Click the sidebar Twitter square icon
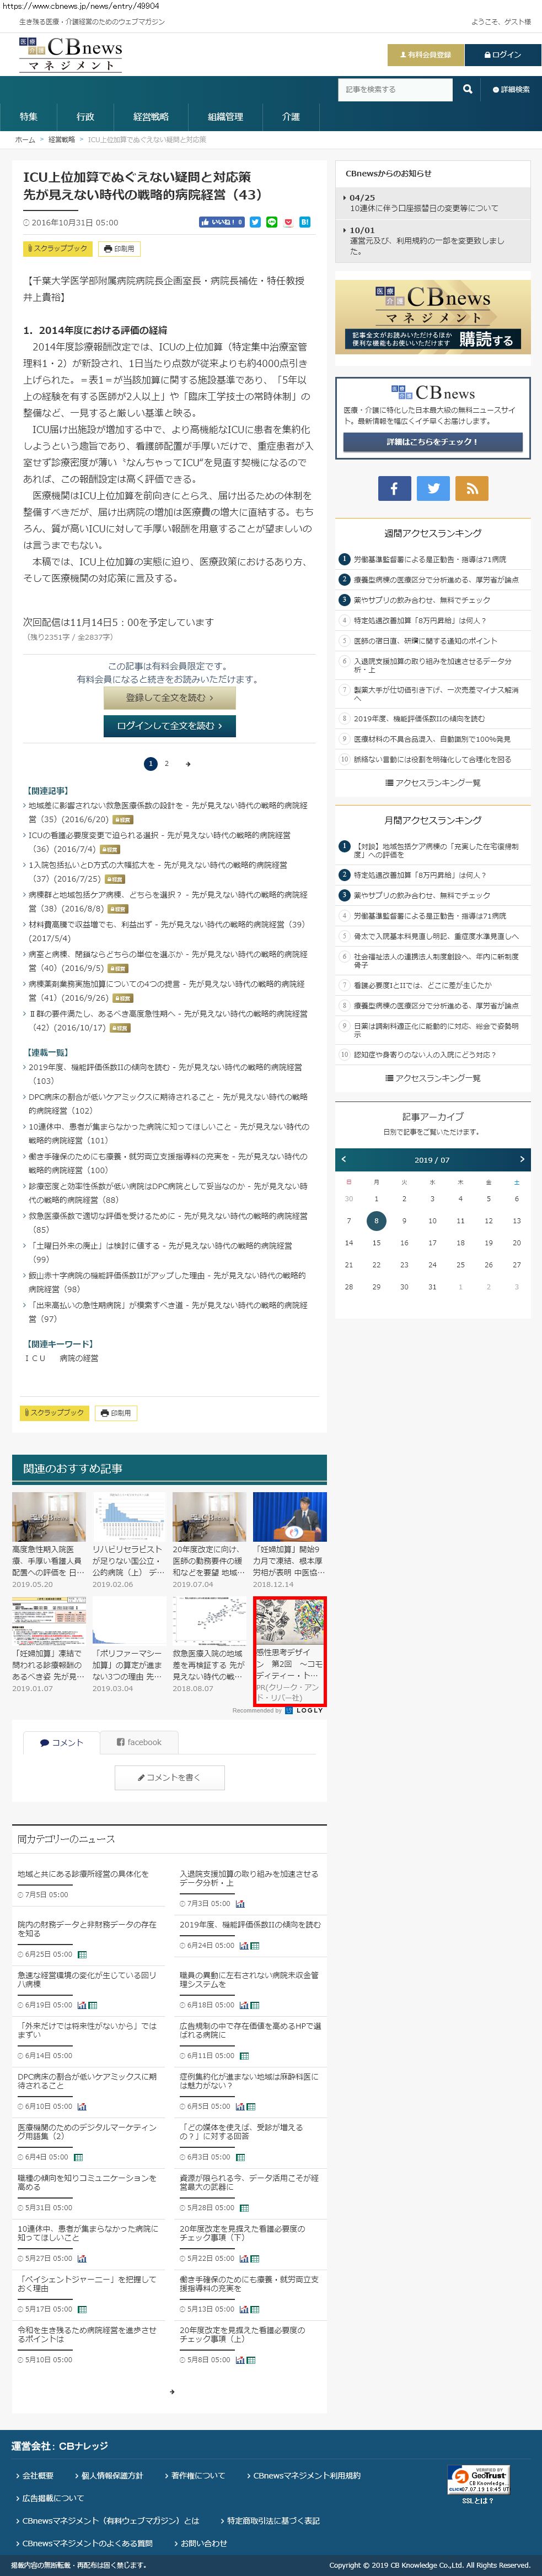The image size is (542, 2576). tap(433, 488)
